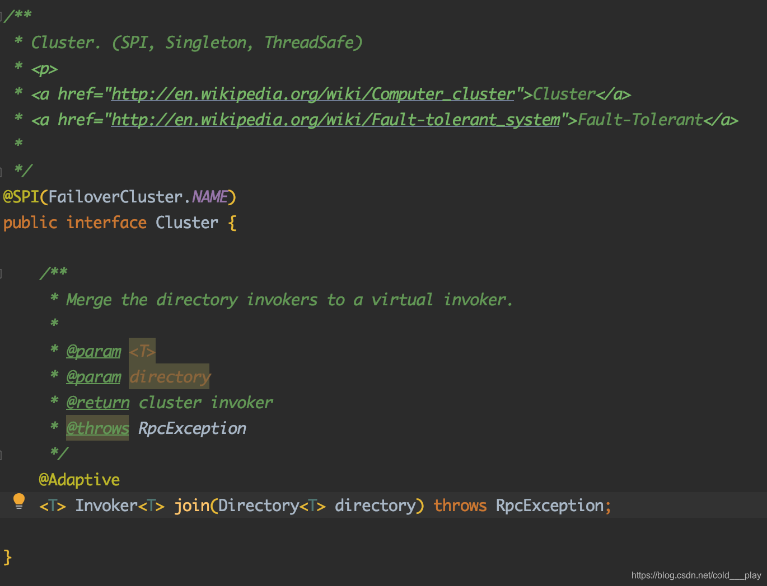Click highlighted <T> in Javadoc
767x586 pixels.
[x=142, y=351]
